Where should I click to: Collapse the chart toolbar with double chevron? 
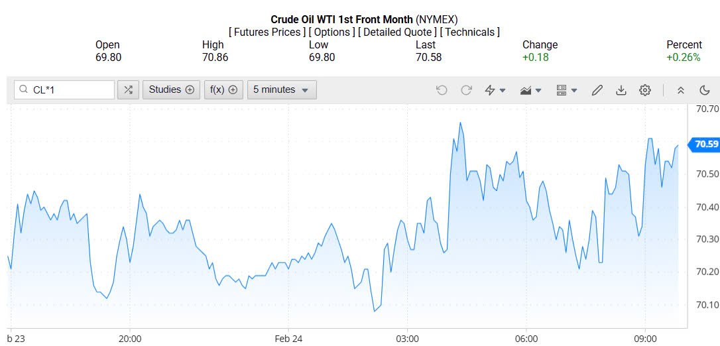point(680,90)
